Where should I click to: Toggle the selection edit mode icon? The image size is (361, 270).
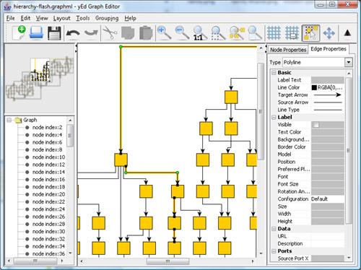[x=310, y=33]
